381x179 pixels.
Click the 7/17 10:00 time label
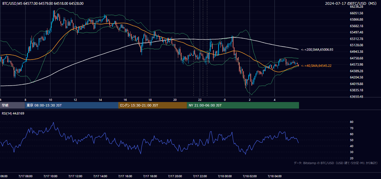coord(50,176)
